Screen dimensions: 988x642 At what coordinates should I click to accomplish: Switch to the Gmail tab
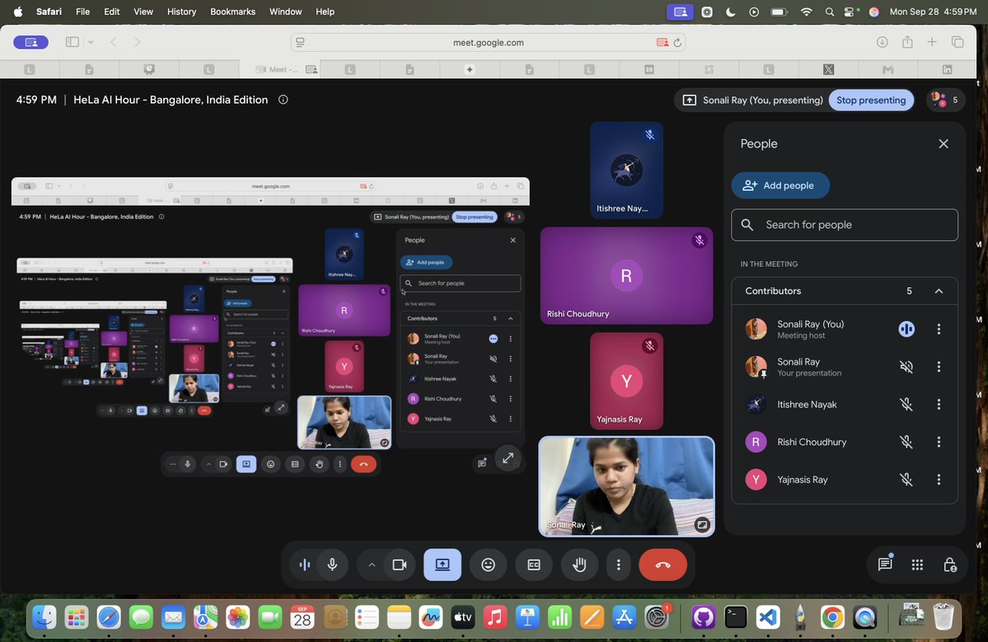click(887, 69)
